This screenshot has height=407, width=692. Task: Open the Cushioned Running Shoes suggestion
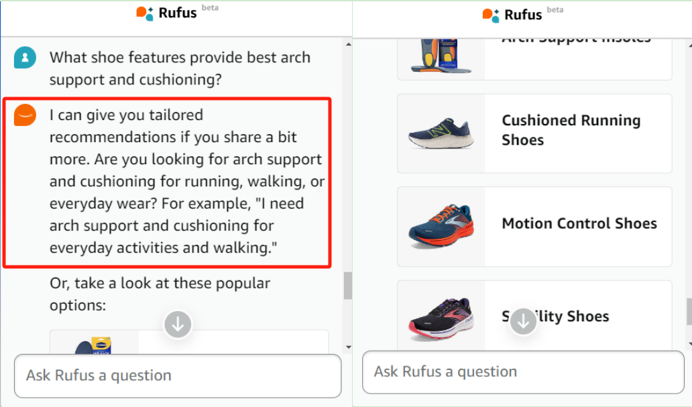pos(534,133)
